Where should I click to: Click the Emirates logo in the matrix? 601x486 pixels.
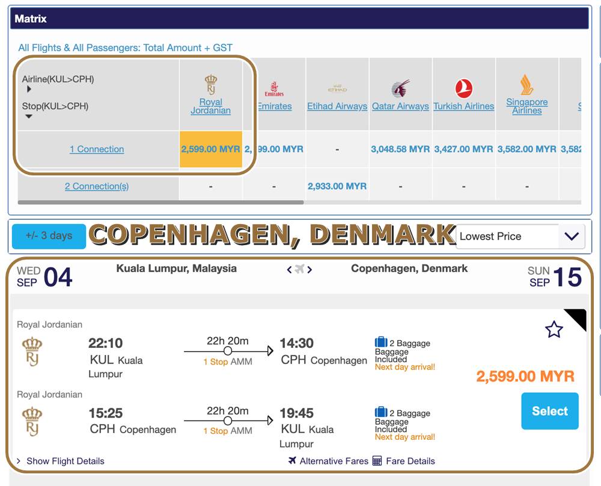274,90
